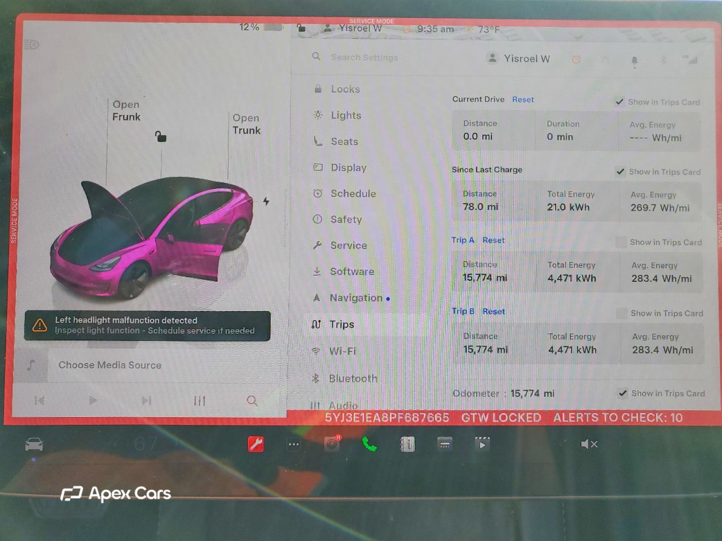Tap the Wi-Fi icon in sidebar
The image size is (722, 541).
(316, 351)
